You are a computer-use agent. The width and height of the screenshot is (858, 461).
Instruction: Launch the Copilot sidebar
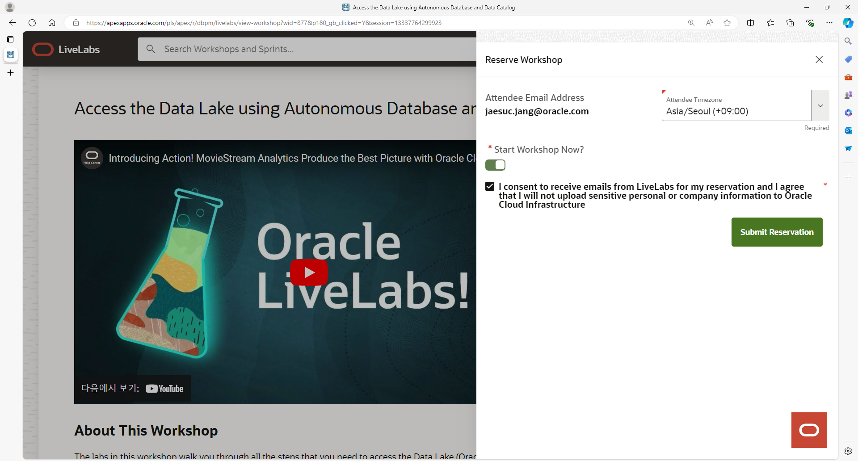coord(848,23)
